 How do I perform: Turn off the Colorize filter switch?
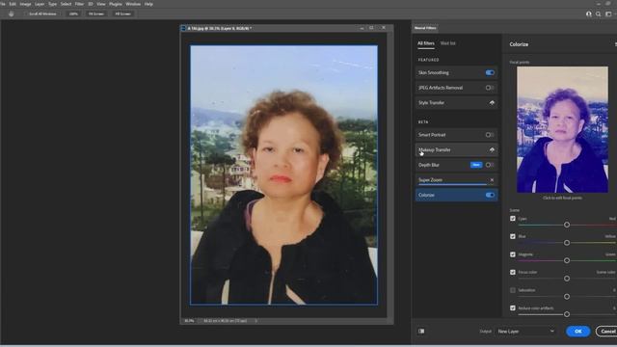490,195
